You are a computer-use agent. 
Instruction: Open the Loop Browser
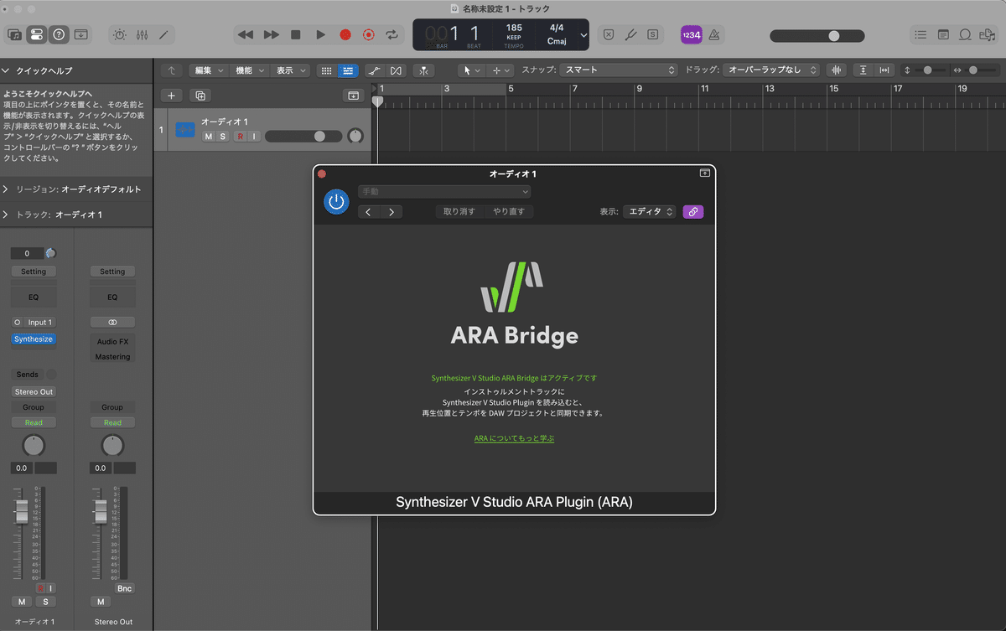pyautogui.click(x=965, y=34)
